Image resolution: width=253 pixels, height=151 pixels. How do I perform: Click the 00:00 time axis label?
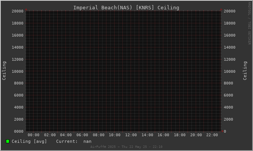pos(34,135)
